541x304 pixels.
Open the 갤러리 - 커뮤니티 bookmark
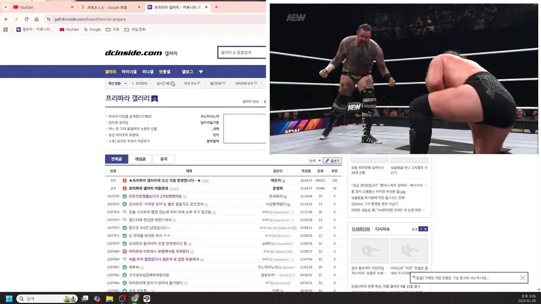(x=35, y=30)
